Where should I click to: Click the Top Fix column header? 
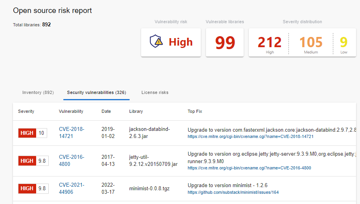(x=195, y=111)
